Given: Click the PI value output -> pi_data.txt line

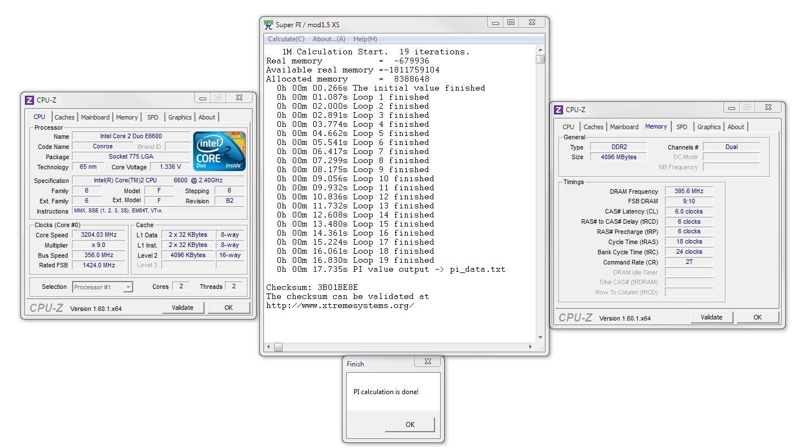Looking at the screenshot, I should pyautogui.click(x=391, y=269).
